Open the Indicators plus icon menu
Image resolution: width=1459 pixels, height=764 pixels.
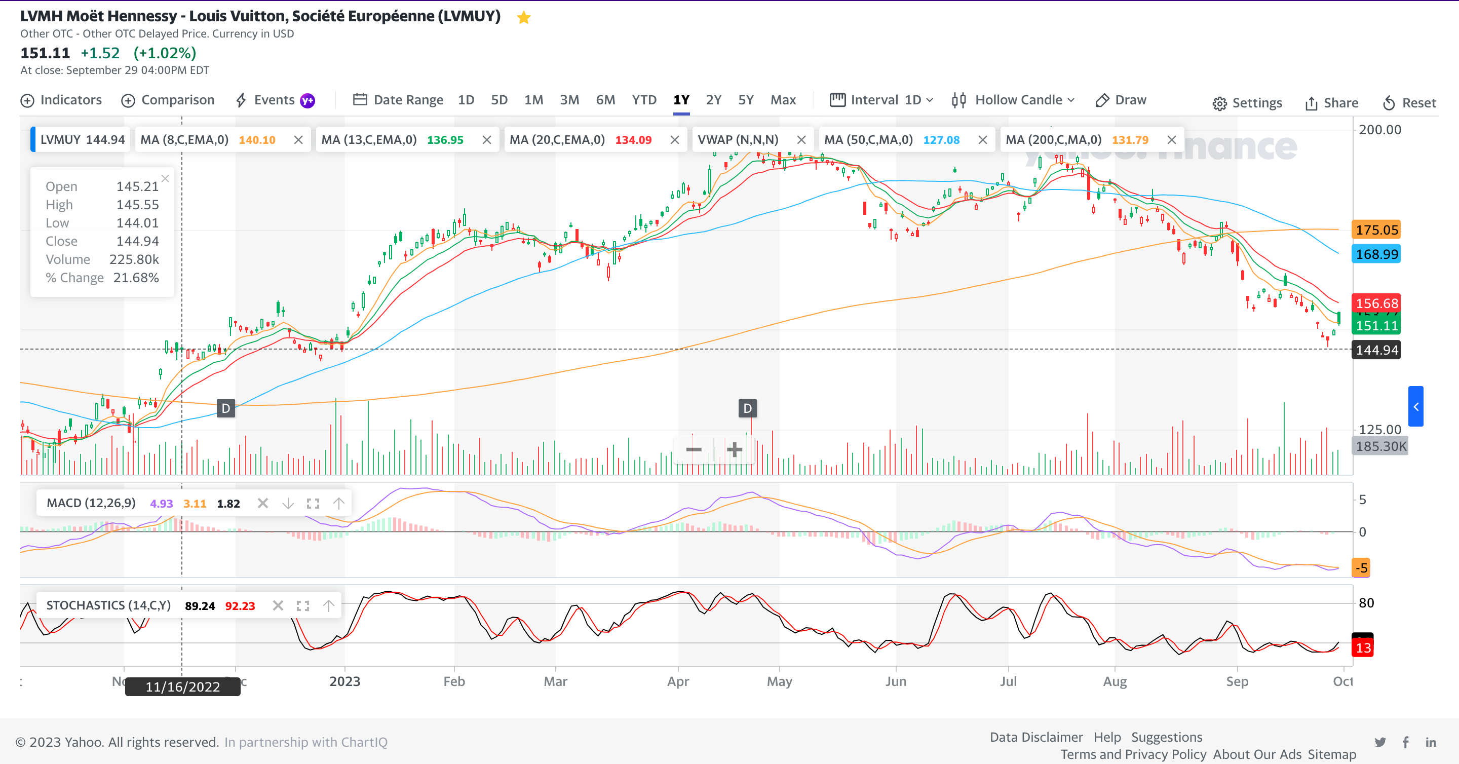pyautogui.click(x=27, y=100)
